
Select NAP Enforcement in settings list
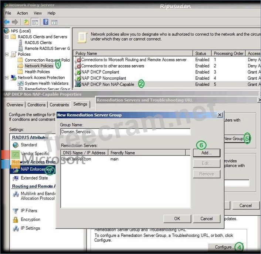coord(33,169)
